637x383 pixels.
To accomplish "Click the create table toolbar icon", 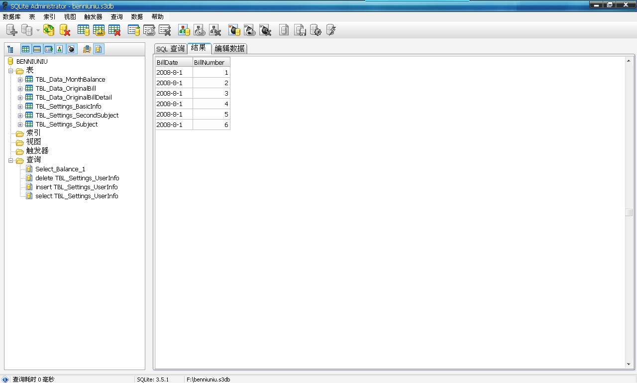I will (x=84, y=30).
